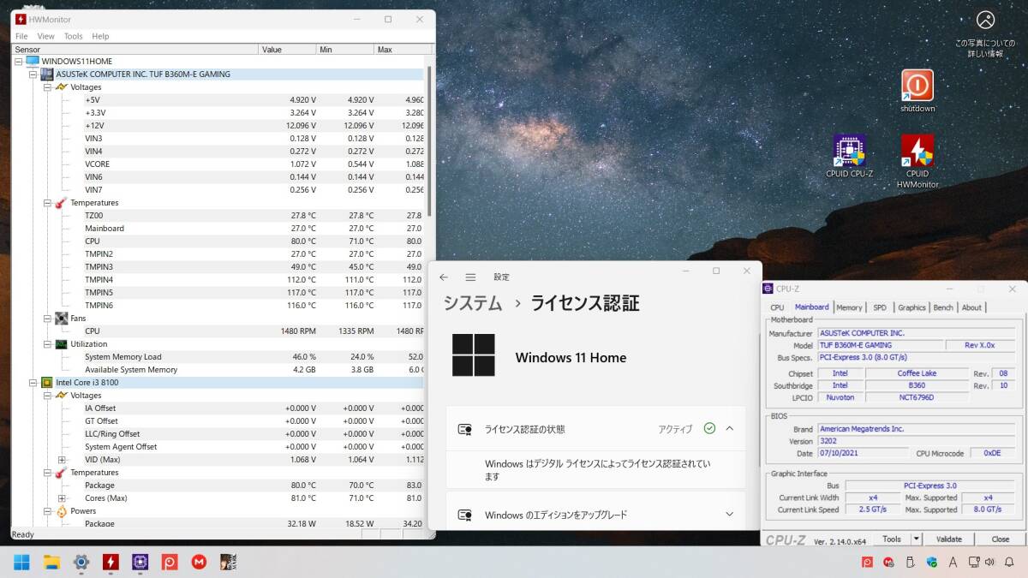
Task: Click the Close button in CPU-Z
Action: pyautogui.click(x=1001, y=539)
